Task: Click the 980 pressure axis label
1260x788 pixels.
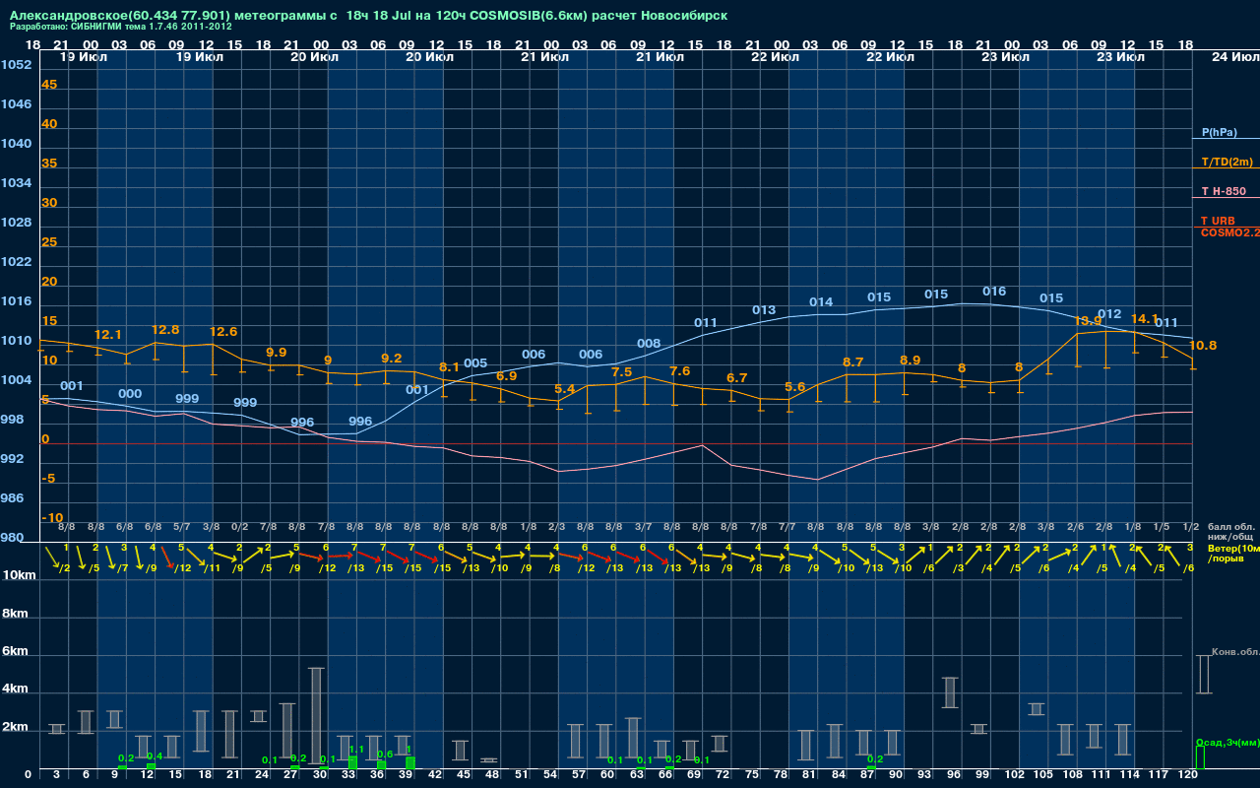Action: [12, 538]
